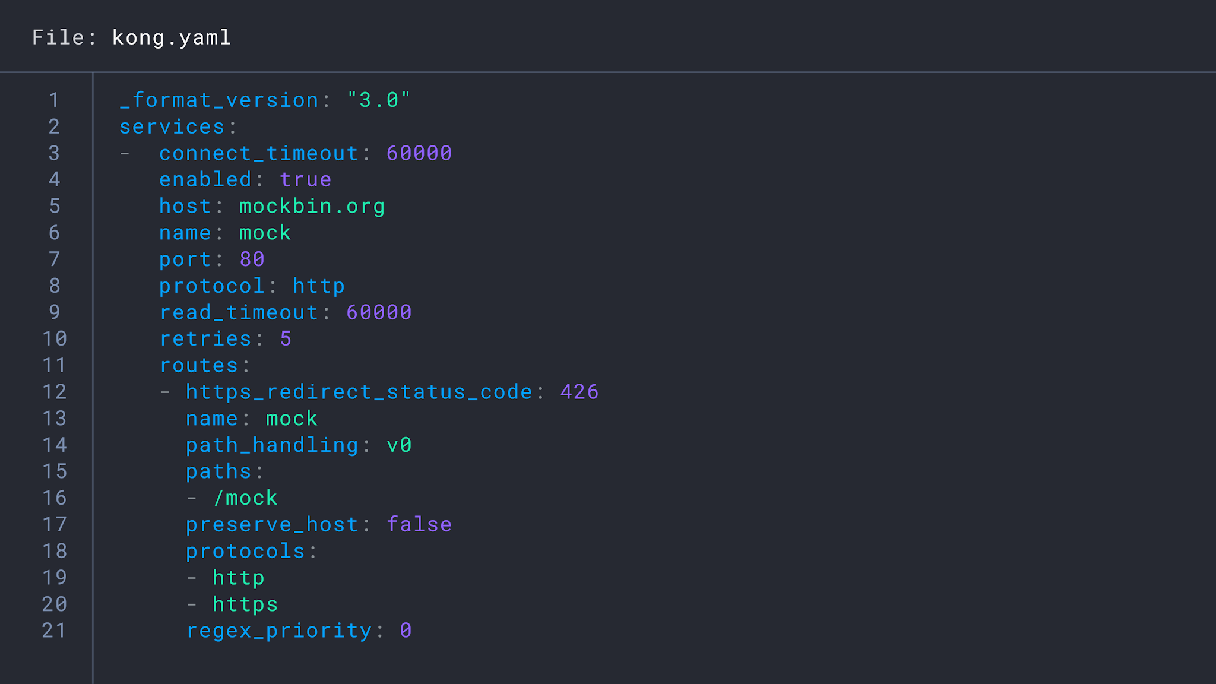Viewport: 1216px width, 684px height.
Task: Click the enabled value true
Action: pos(305,179)
